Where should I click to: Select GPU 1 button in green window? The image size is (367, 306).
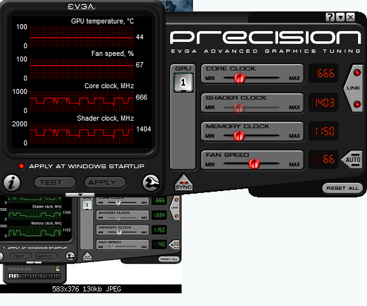tap(87, 205)
